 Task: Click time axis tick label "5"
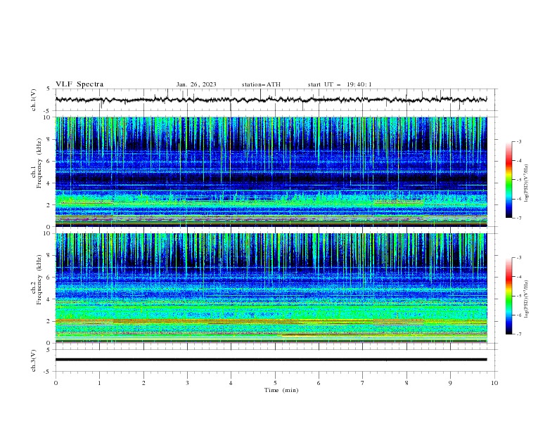[275, 383]
